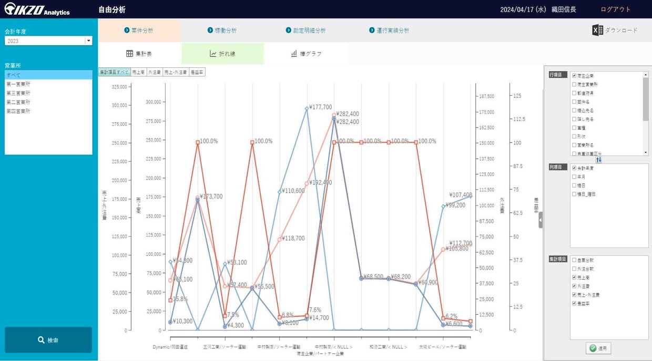
Task: Click the ¥99,200 data label on chart
Action: [455, 205]
